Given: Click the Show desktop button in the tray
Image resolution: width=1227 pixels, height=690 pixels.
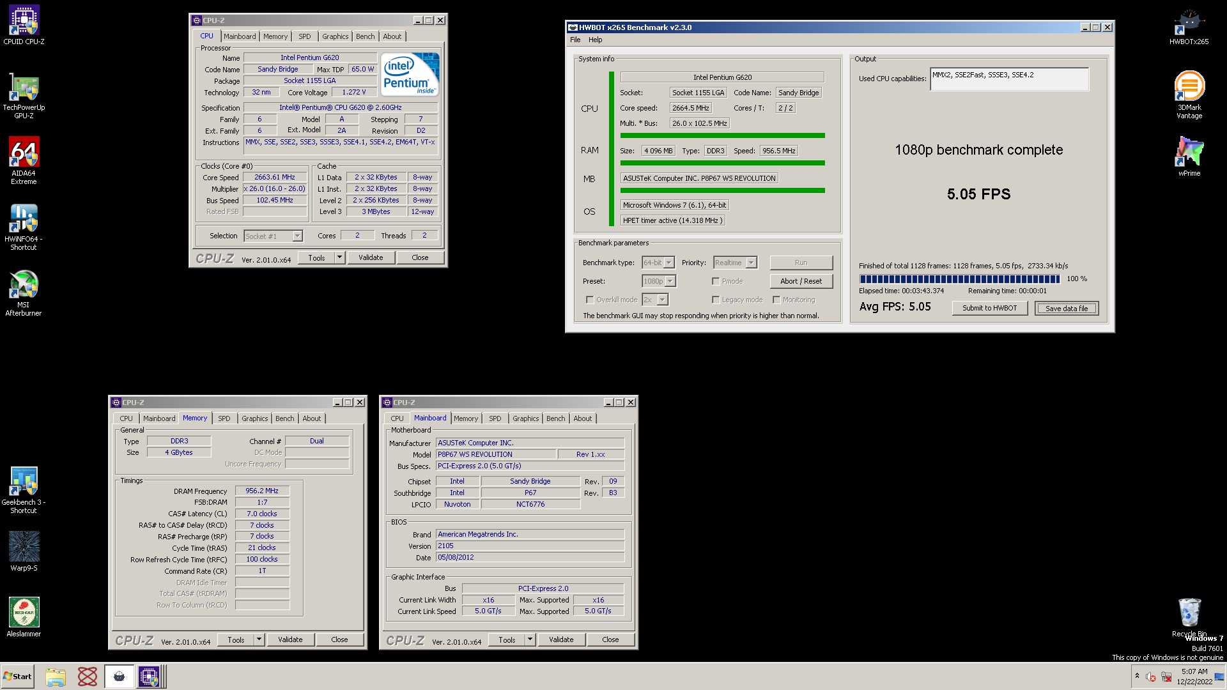Looking at the screenshot, I should [x=1219, y=677].
